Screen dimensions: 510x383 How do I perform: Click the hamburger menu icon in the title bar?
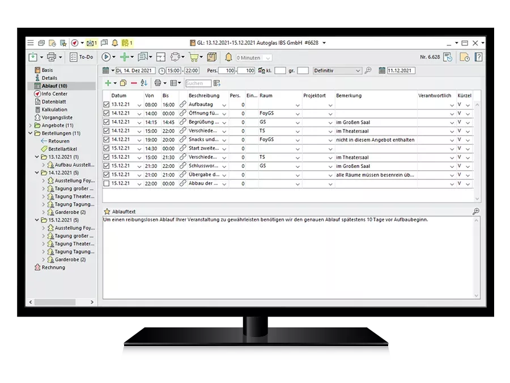[31, 43]
